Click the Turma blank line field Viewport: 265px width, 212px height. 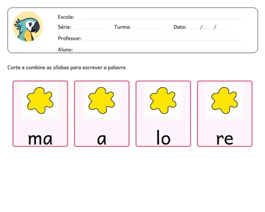click(x=149, y=29)
